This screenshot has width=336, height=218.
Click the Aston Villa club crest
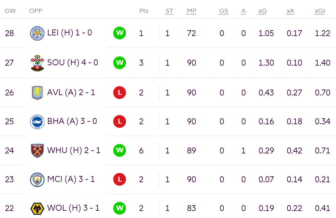(x=37, y=93)
